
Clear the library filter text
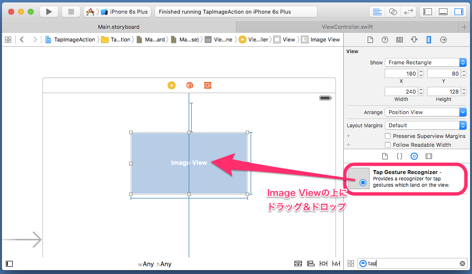pyautogui.click(x=462, y=263)
